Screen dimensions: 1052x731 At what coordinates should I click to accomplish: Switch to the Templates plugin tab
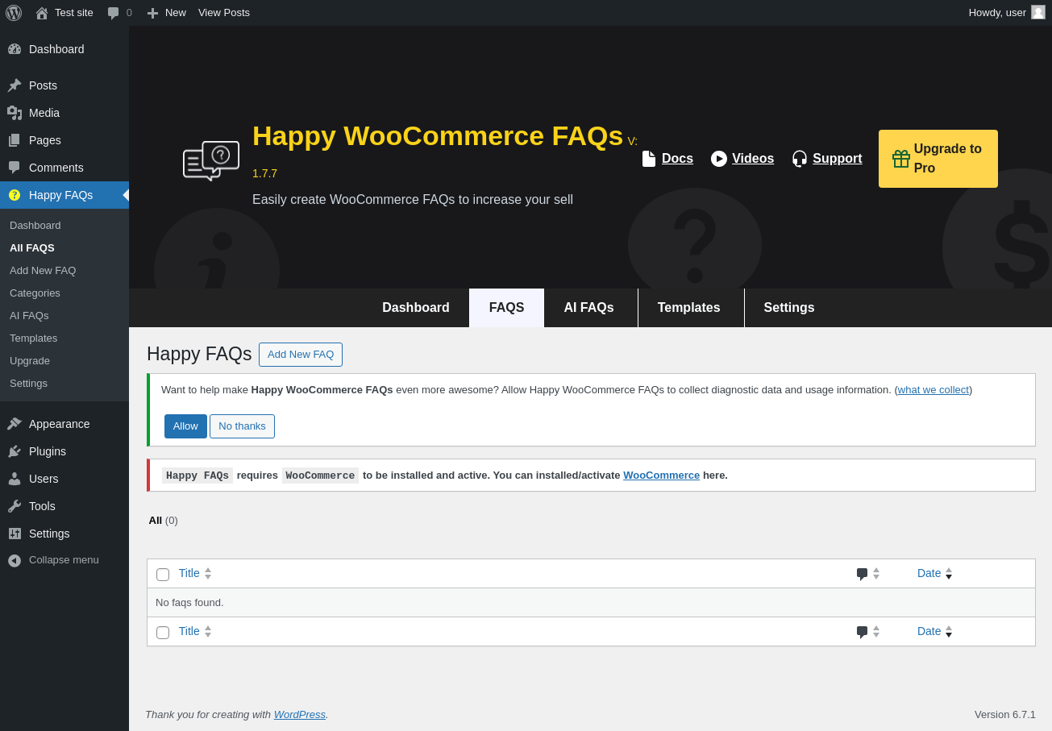point(689,308)
